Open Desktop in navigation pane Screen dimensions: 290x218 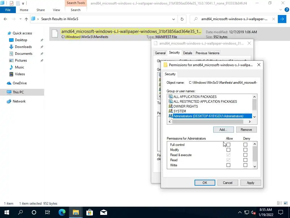click(x=21, y=40)
